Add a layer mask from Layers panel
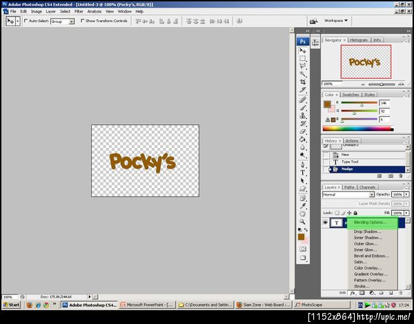 pyautogui.click(x=362, y=293)
